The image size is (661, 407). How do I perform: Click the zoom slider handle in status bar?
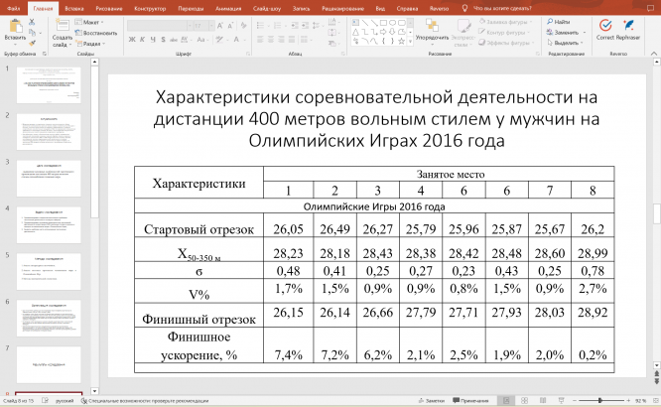click(x=599, y=401)
